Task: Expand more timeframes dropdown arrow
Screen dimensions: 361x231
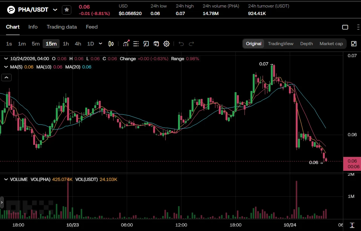Action: (100, 44)
